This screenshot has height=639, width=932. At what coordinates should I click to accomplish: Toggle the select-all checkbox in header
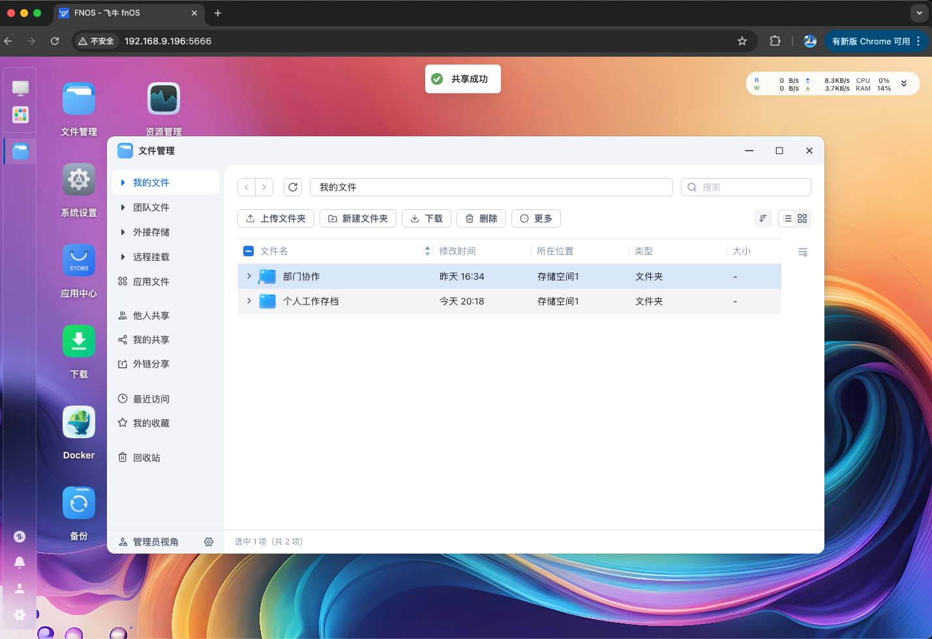pyautogui.click(x=248, y=251)
